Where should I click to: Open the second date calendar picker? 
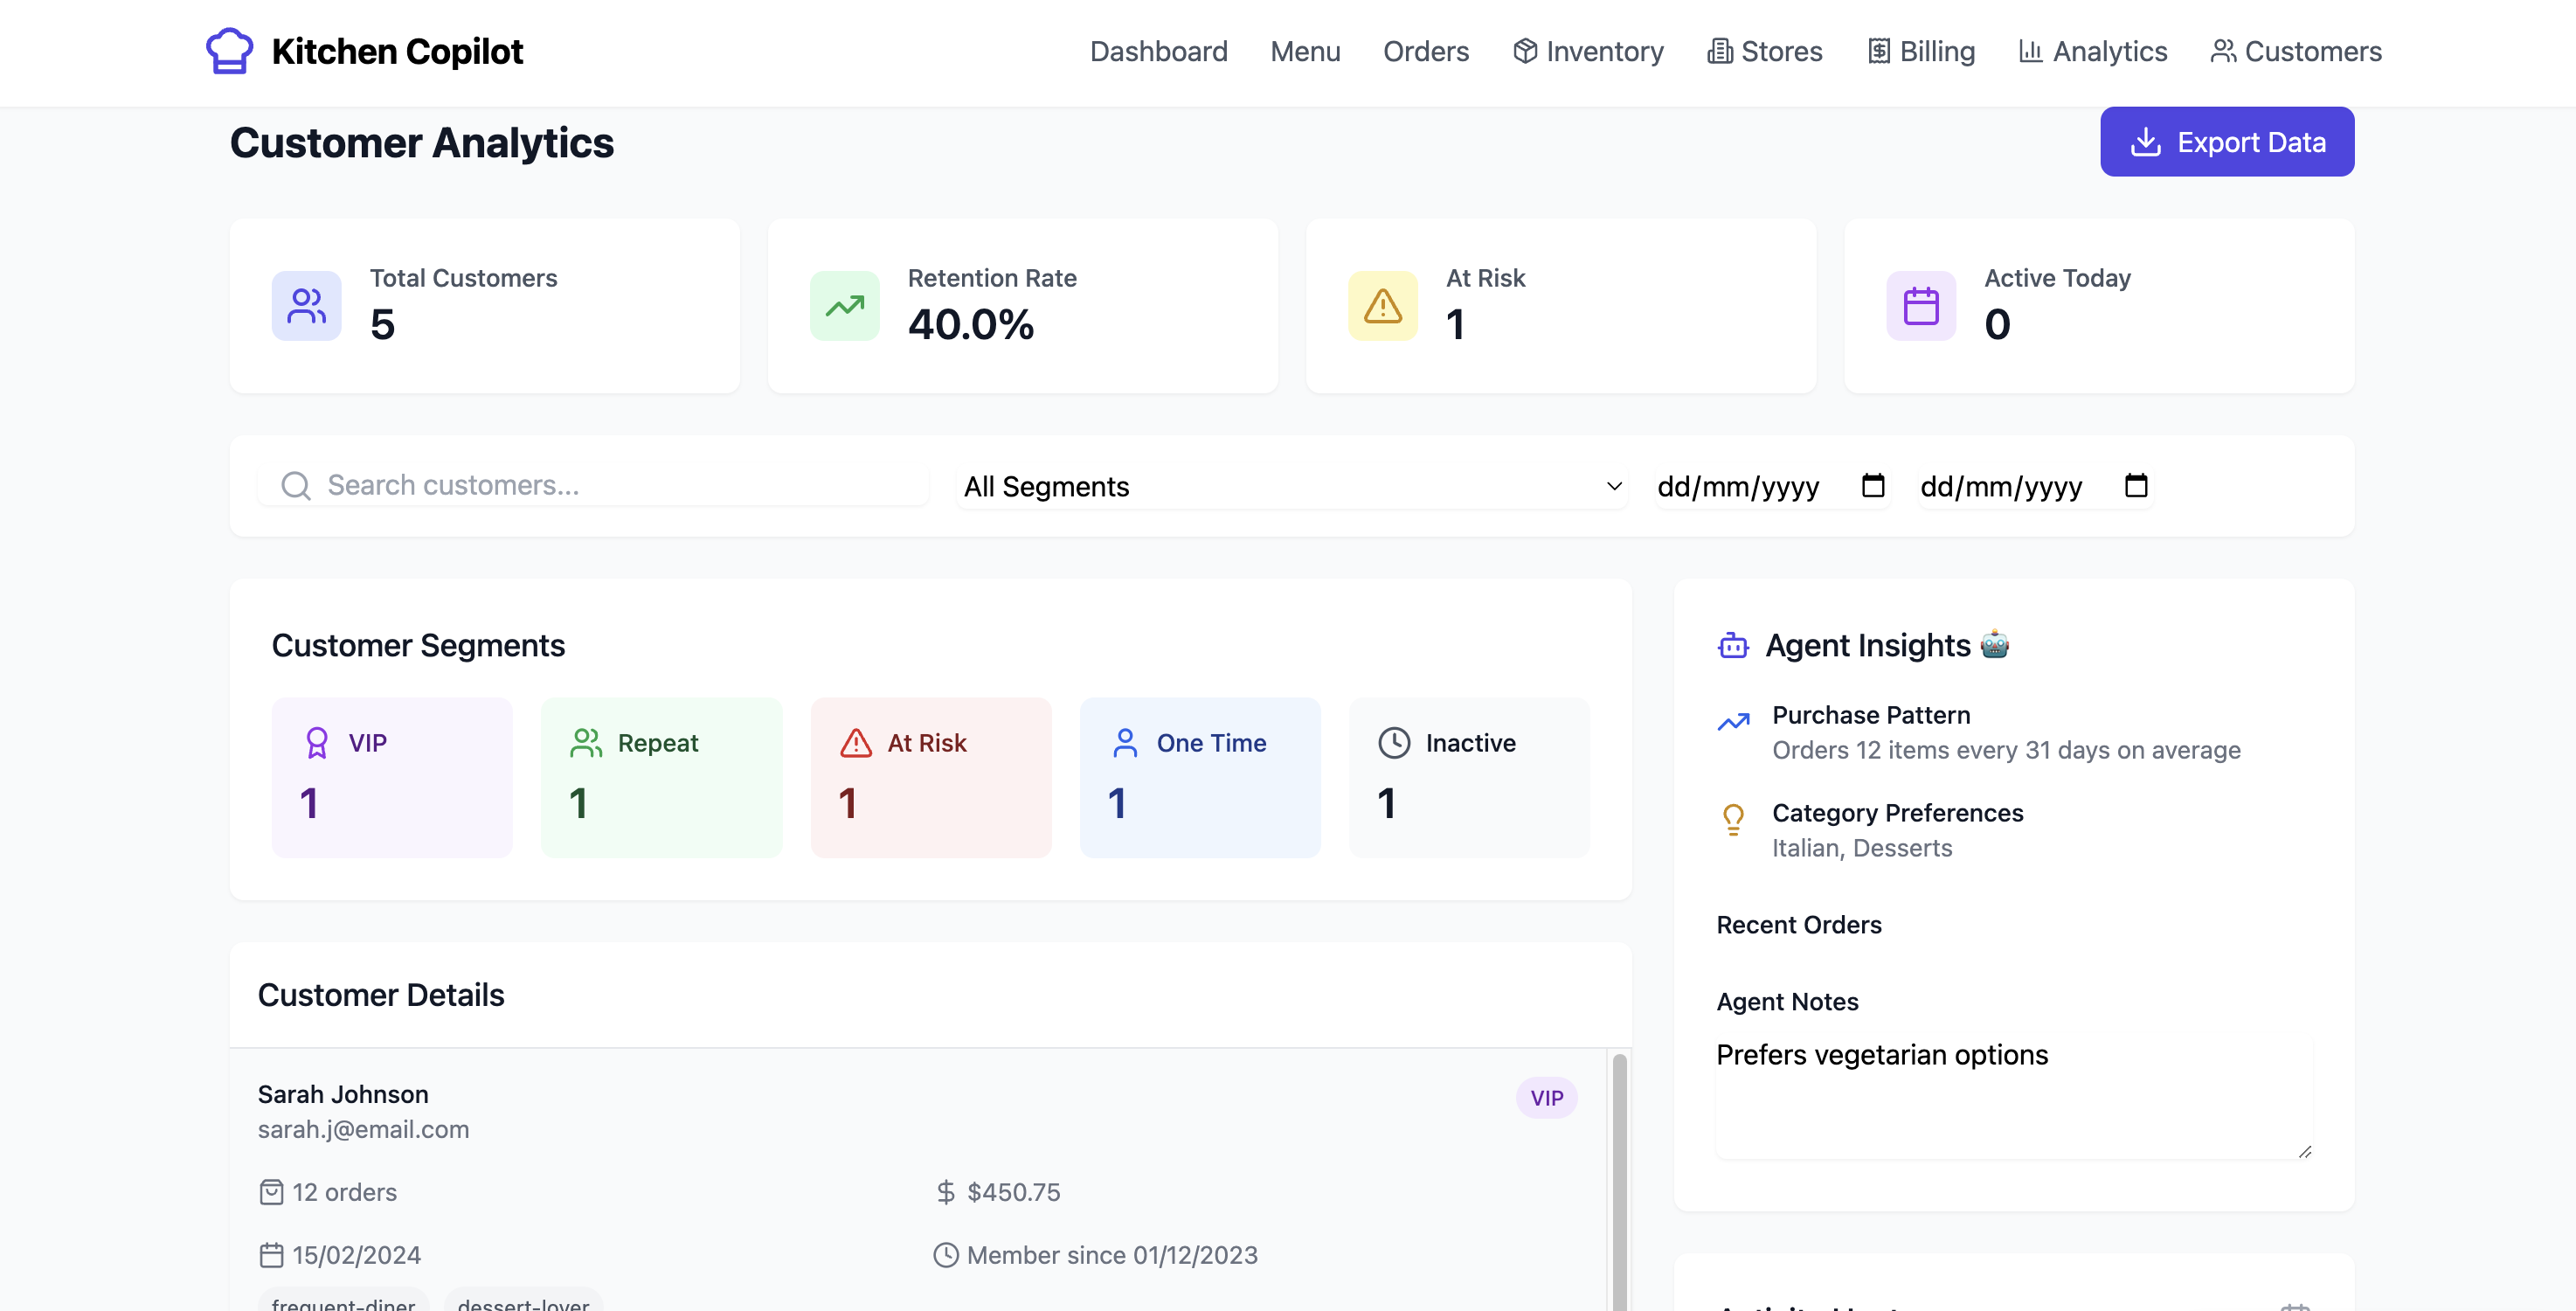2135,486
